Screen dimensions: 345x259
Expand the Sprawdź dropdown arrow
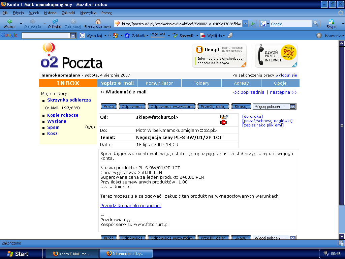pos(197,36)
